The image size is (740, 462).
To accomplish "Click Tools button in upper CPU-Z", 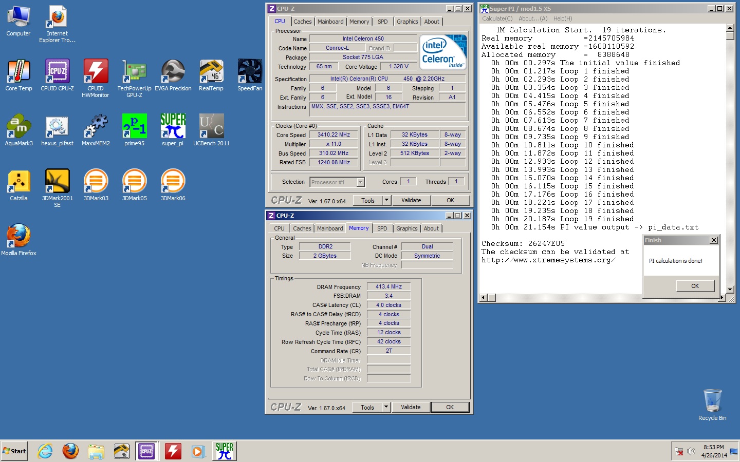I will [x=368, y=200].
